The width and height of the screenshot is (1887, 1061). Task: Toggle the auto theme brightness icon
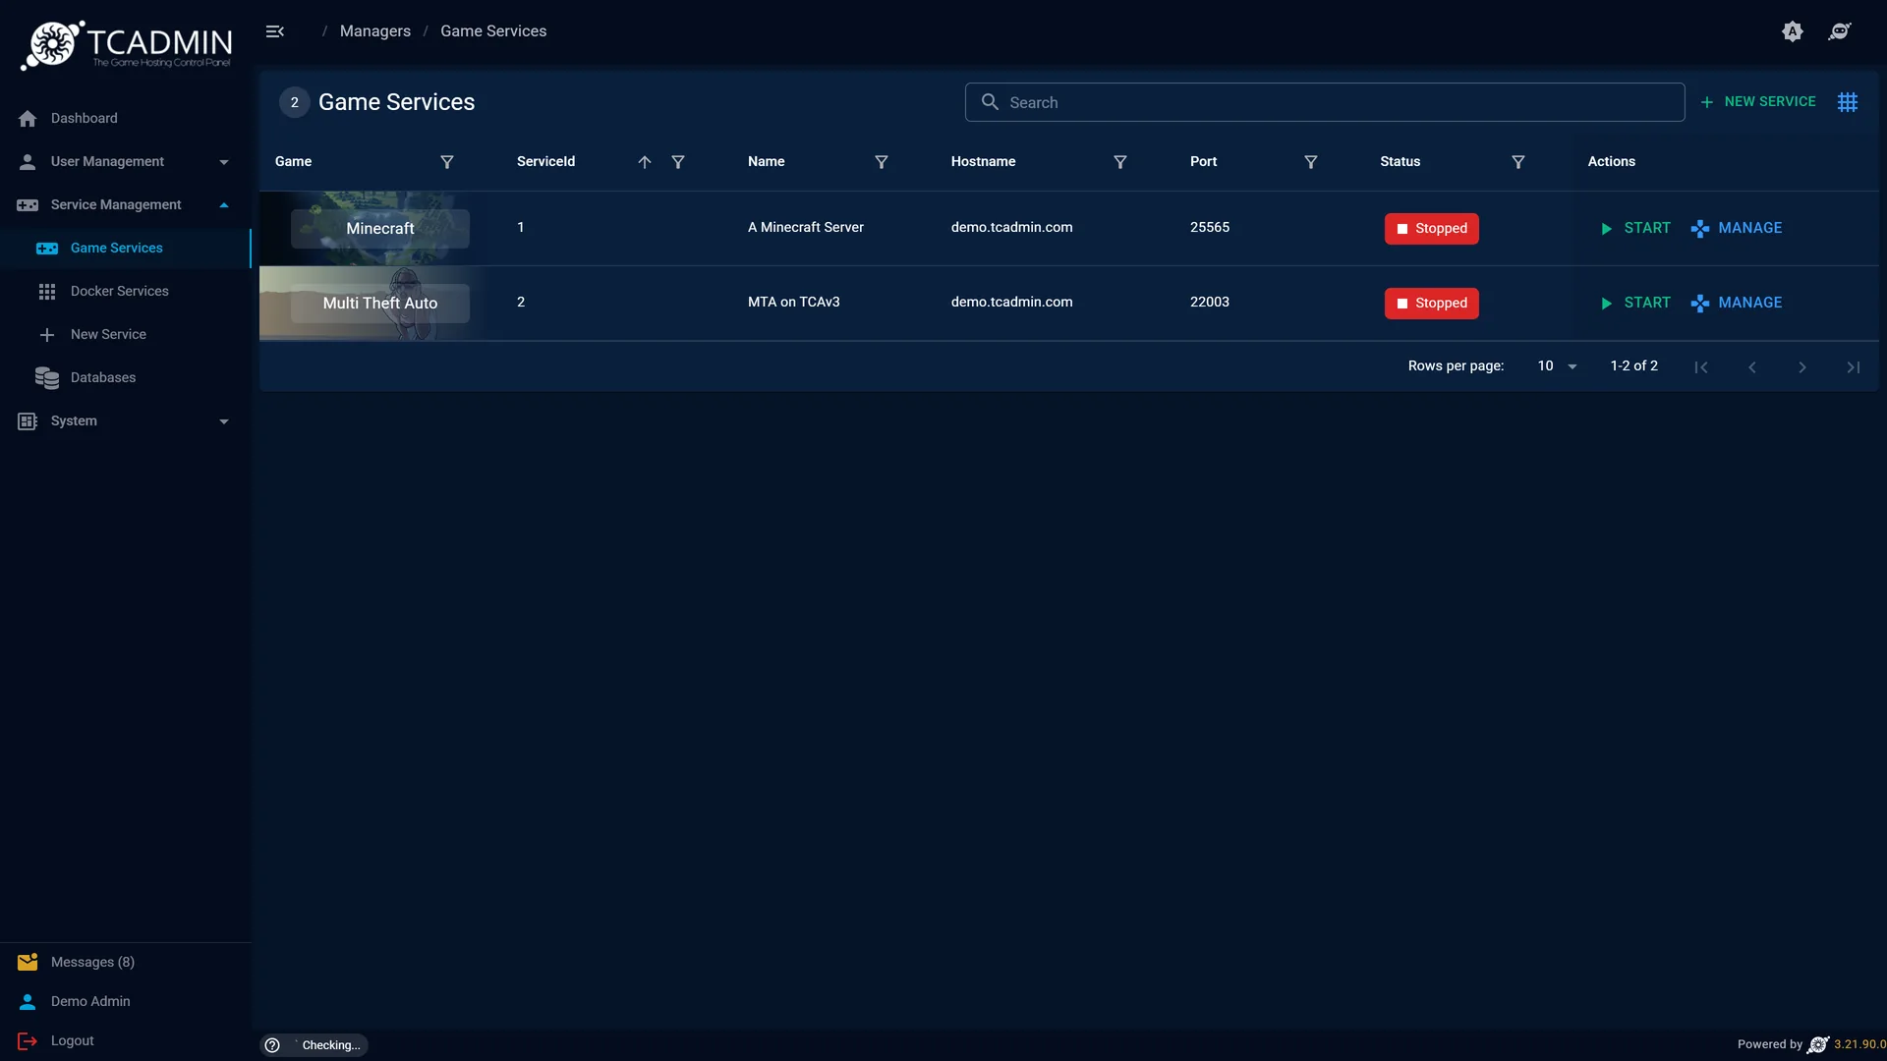1793,31
